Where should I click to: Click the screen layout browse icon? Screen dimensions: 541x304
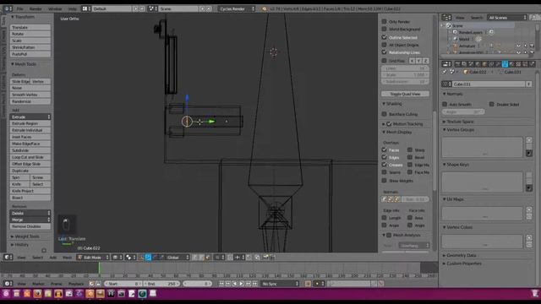tap(86, 8)
